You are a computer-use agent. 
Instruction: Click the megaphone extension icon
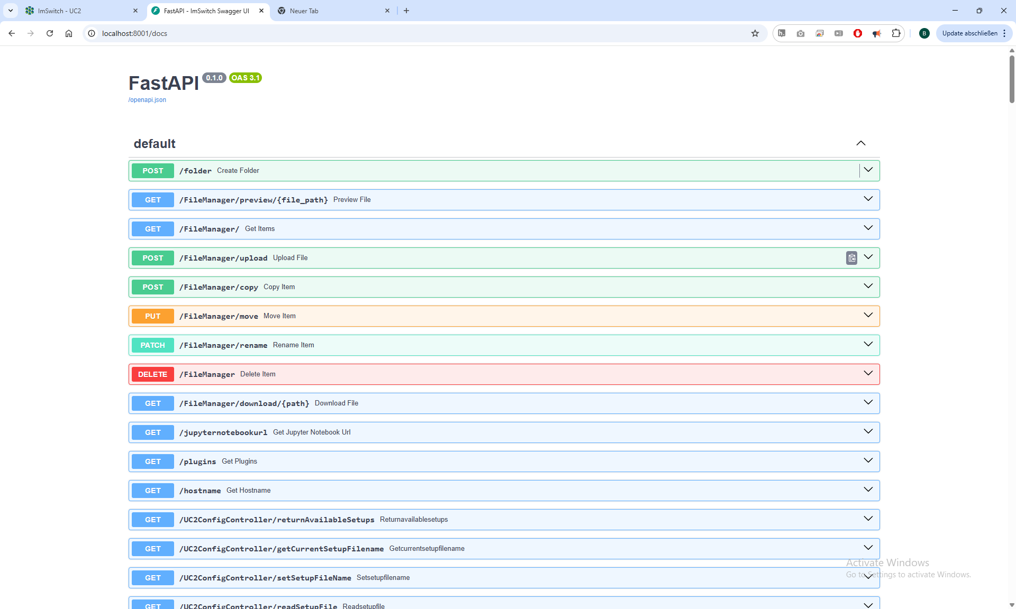coord(877,33)
